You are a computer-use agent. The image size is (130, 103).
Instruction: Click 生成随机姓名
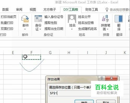(87, 29)
